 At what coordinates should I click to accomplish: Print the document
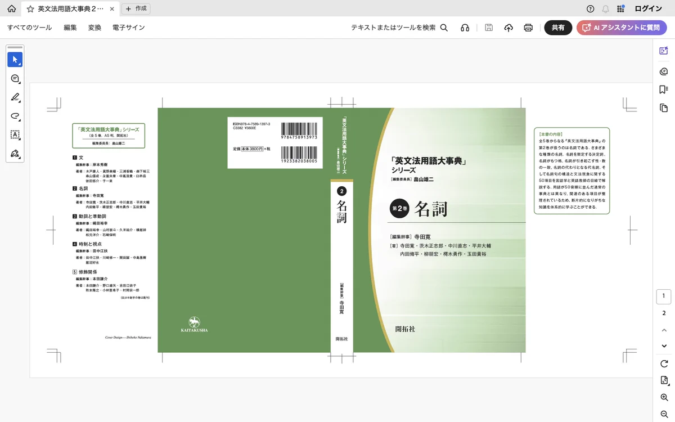(528, 28)
